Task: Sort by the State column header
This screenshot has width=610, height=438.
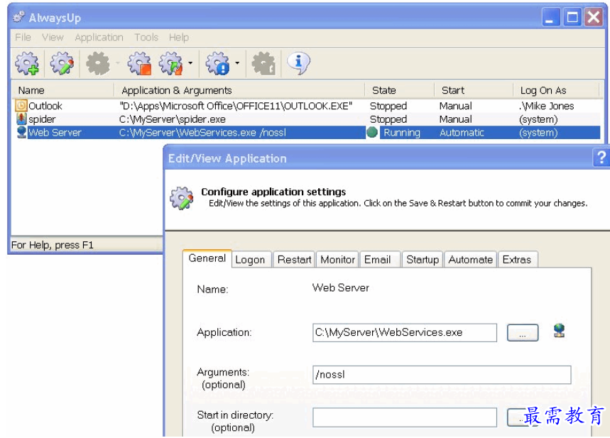Action: point(400,90)
